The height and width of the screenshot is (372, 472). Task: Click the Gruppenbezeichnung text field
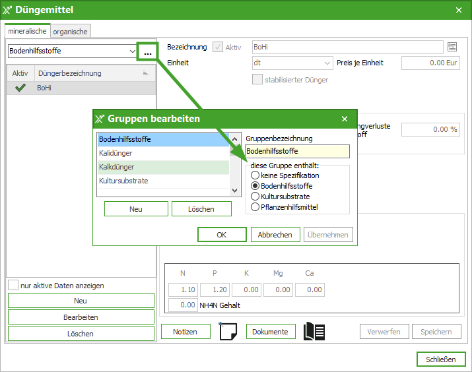(297, 152)
